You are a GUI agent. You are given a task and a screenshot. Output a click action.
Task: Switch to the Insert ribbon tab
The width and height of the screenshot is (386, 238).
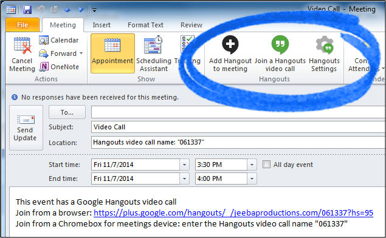(102, 25)
